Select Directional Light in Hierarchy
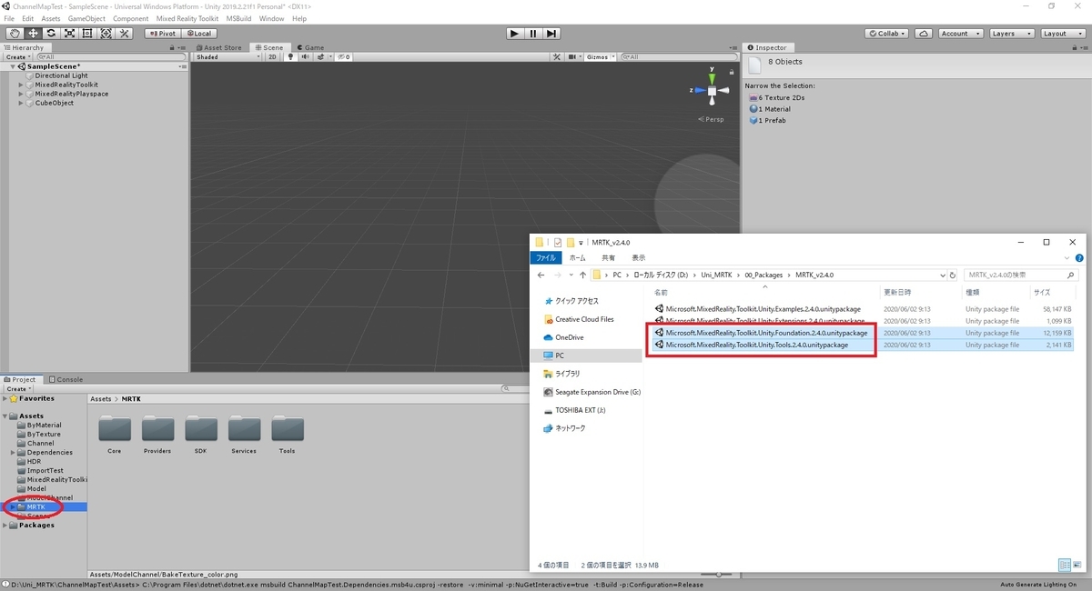This screenshot has height=591, width=1092. [x=61, y=75]
